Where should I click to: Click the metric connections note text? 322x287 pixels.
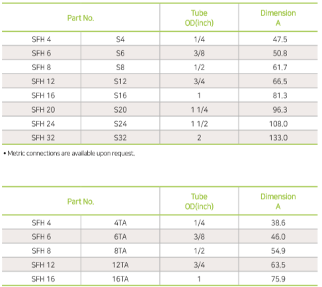pos(69,153)
